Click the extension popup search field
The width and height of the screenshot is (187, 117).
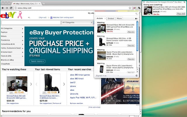(115, 14)
